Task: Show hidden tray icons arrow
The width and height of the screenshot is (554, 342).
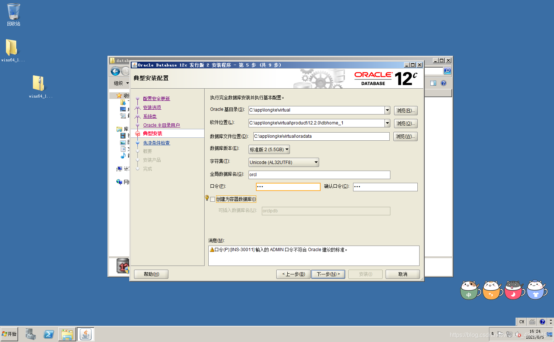Action: 492,334
